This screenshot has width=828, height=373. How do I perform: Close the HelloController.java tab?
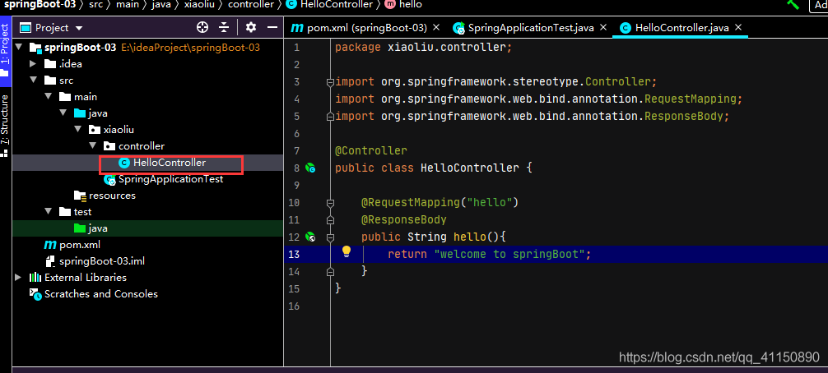[x=738, y=27]
